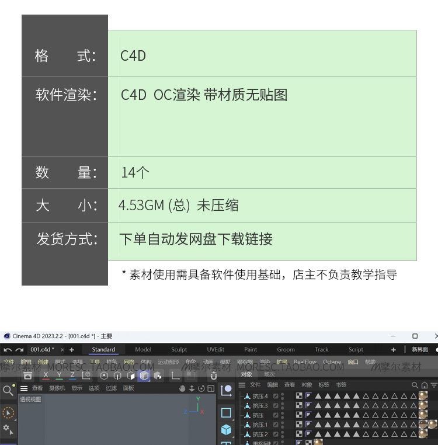Toggle the viewport maximize layout icon
438x445 pixels.
pyautogui.click(x=211, y=388)
